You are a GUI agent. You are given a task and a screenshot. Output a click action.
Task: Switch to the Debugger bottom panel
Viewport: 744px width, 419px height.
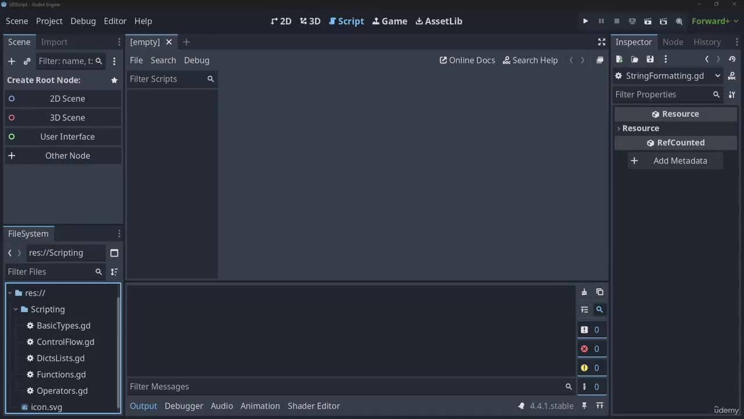pyautogui.click(x=184, y=406)
